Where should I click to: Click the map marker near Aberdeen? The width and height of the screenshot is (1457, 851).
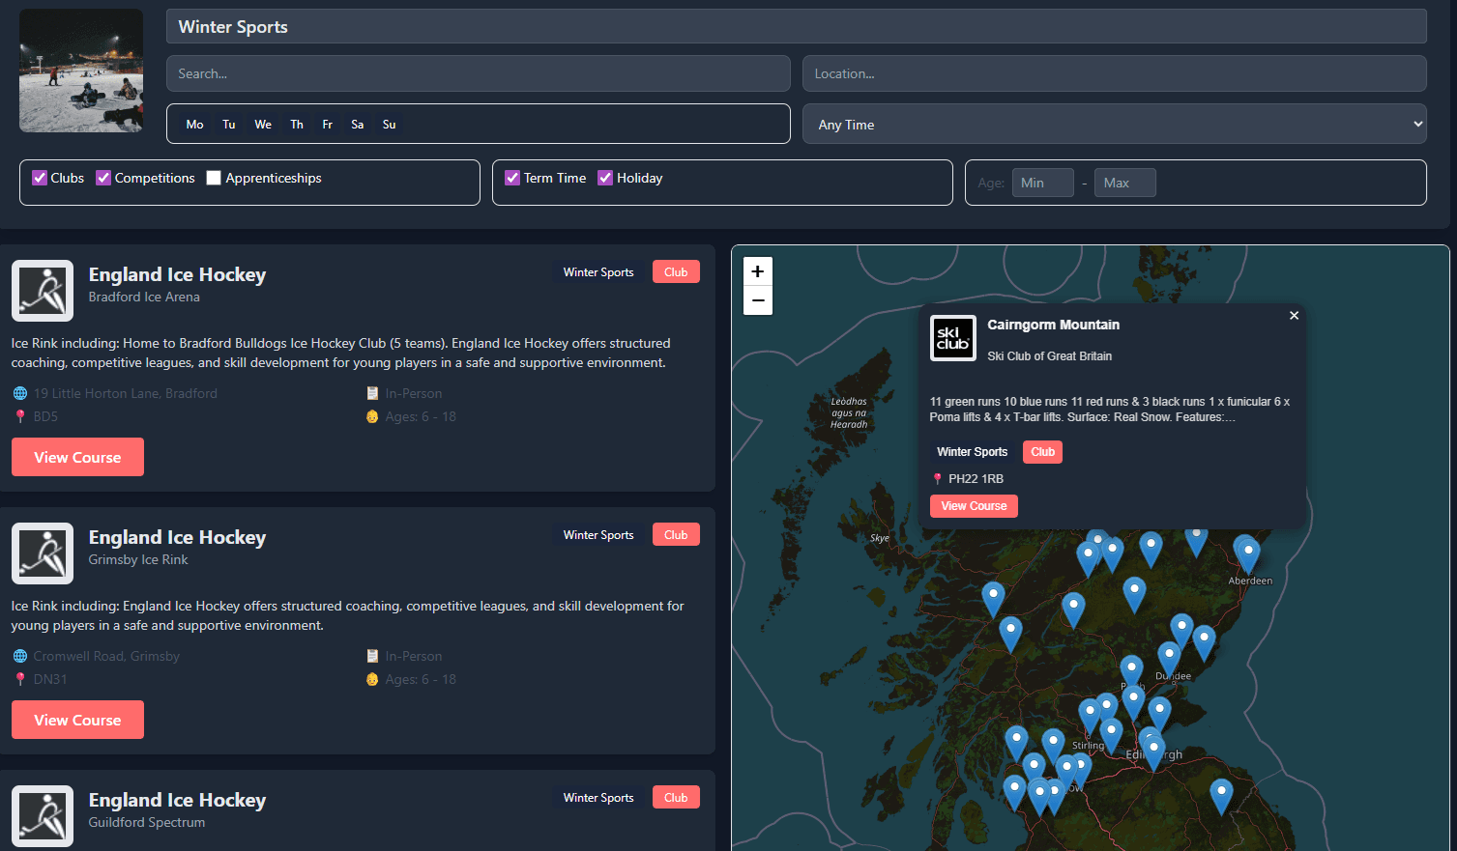tap(1248, 554)
